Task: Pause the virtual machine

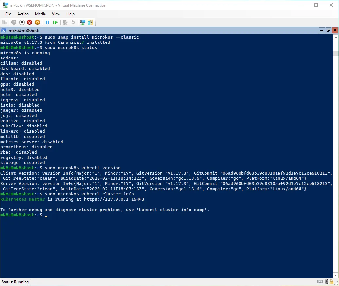Action: [47, 22]
